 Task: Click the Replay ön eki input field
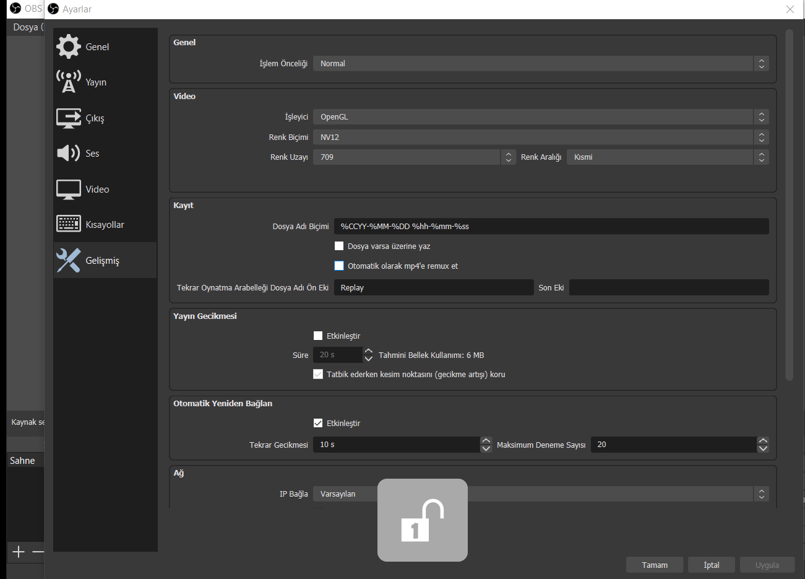coord(434,287)
